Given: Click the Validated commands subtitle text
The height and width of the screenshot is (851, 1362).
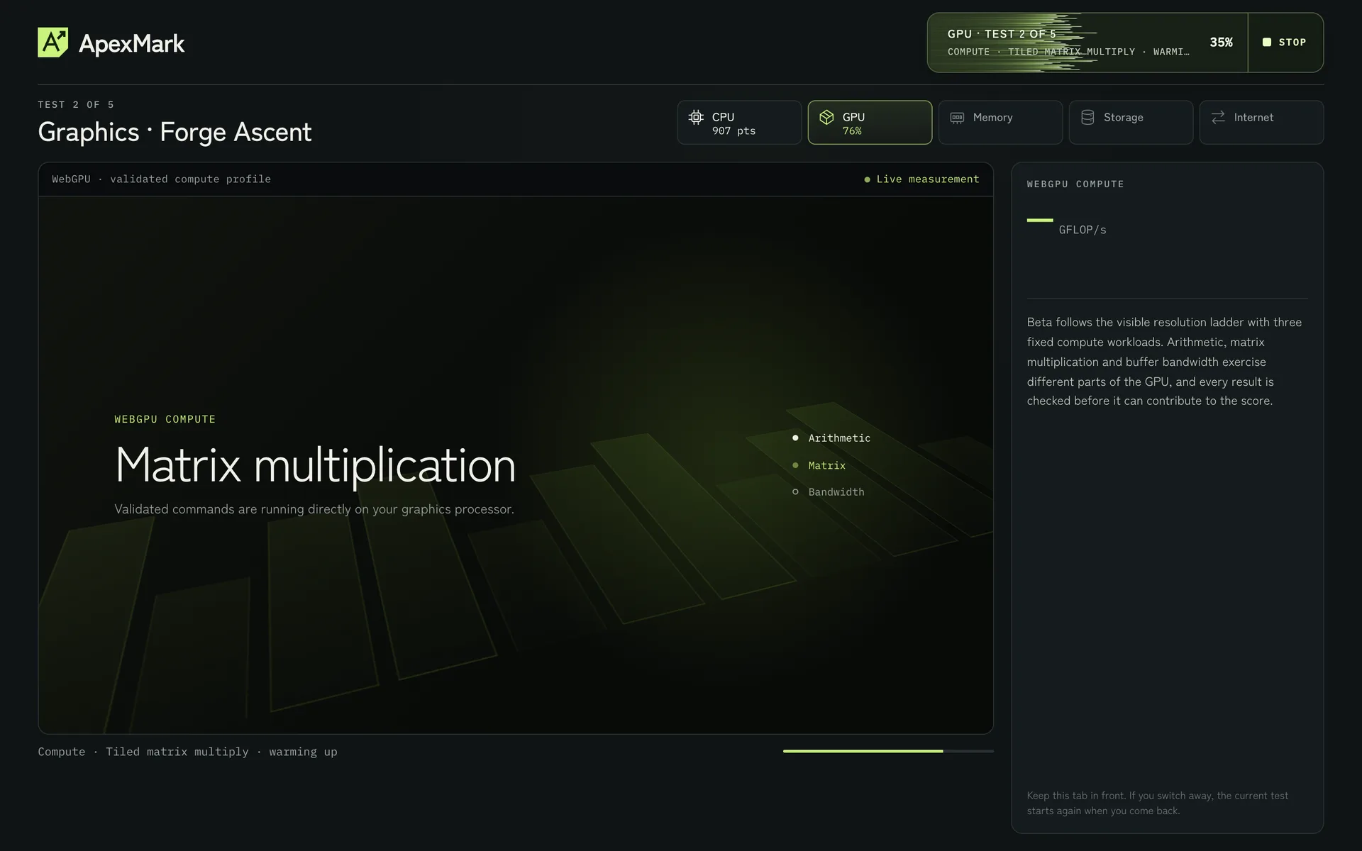Looking at the screenshot, I should (x=314, y=509).
